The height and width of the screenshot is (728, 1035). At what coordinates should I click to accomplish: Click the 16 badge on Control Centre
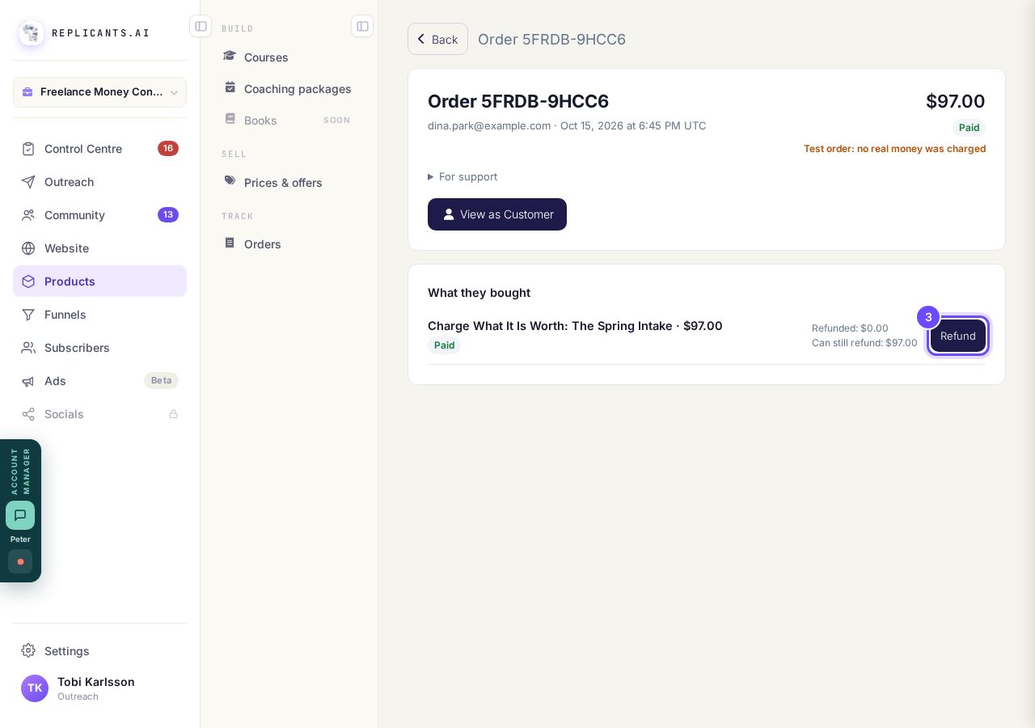tap(168, 149)
